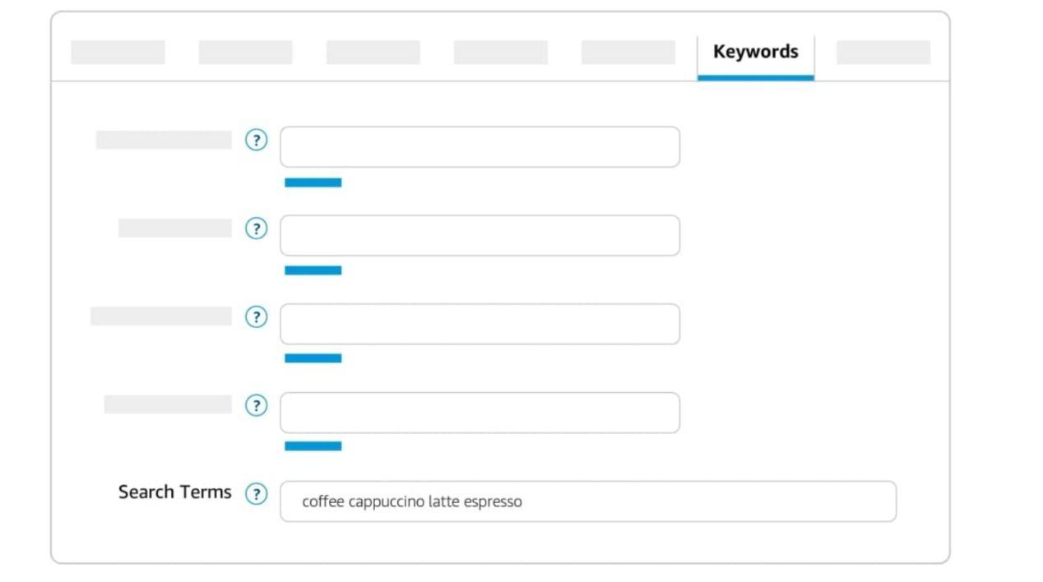Click the help icon beside the fourth empty field
The width and height of the screenshot is (1043, 582).
point(257,405)
